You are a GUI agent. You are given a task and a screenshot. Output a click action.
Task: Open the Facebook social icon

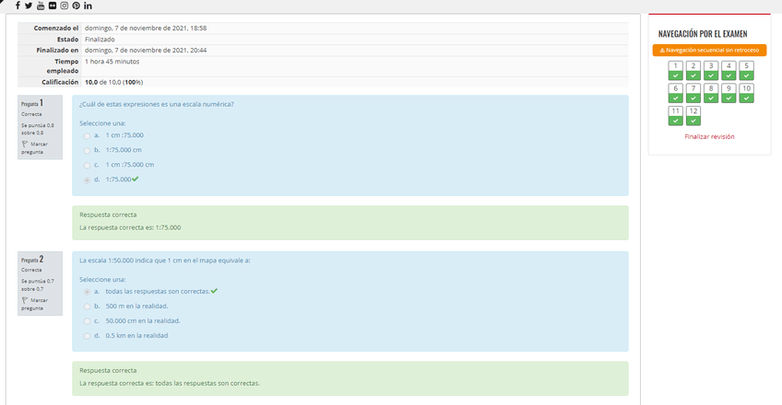pyautogui.click(x=18, y=6)
